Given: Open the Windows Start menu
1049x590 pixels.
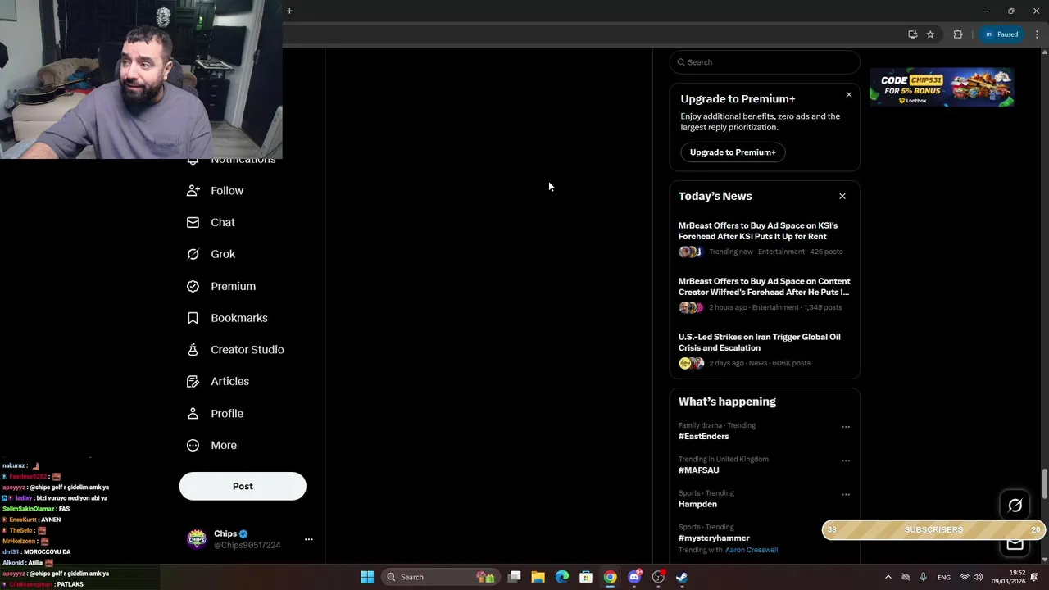Looking at the screenshot, I should (x=367, y=577).
